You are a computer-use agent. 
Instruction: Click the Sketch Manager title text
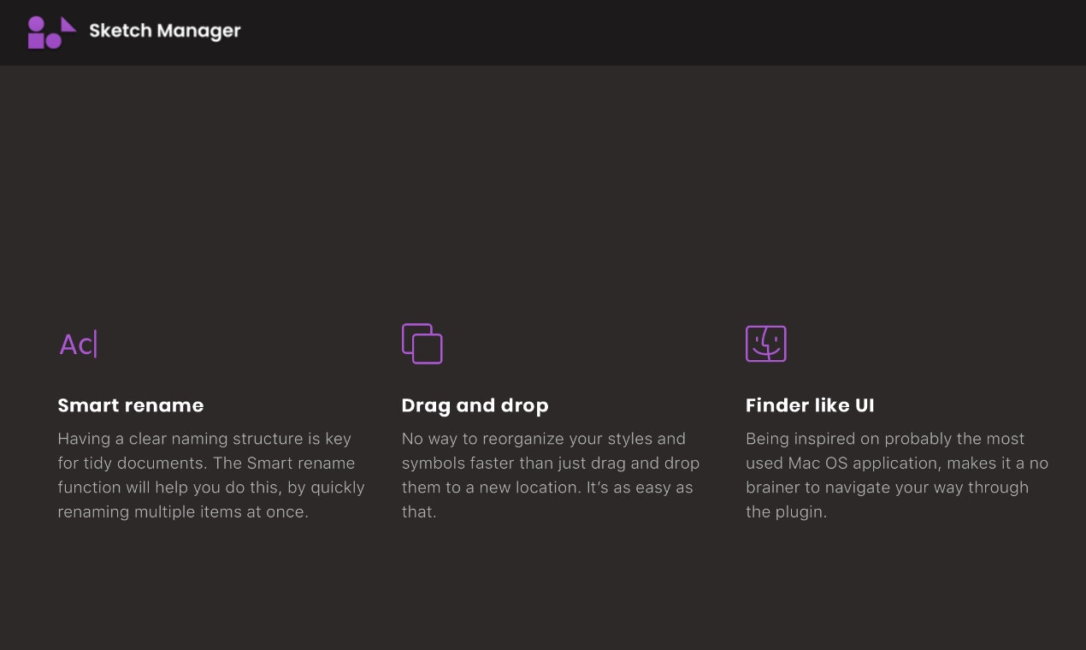click(165, 31)
